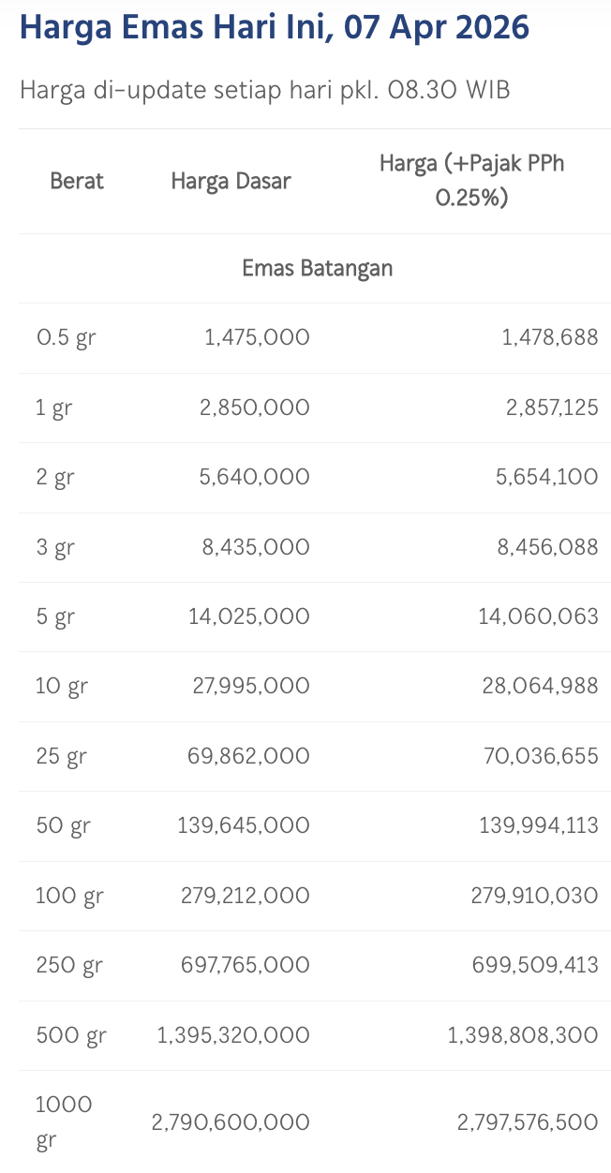This screenshot has width=611, height=1173.
Task: Click the Harga Dasar column header
Action: click(x=231, y=181)
